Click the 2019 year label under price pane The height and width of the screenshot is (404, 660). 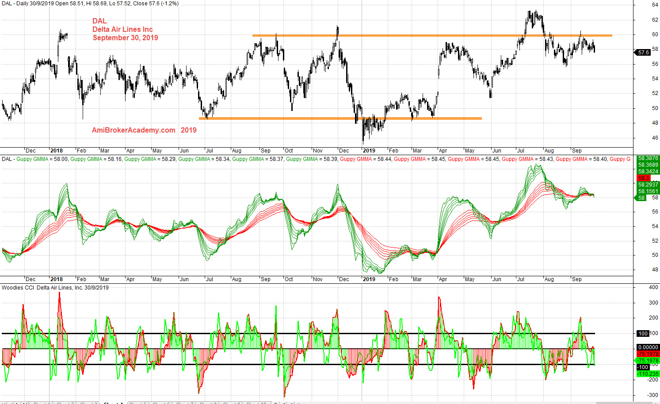[369, 151]
